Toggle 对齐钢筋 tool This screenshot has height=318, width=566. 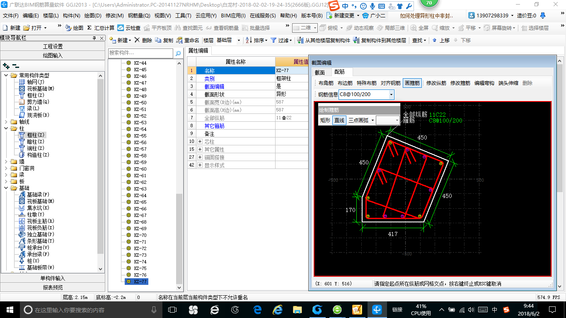391,83
